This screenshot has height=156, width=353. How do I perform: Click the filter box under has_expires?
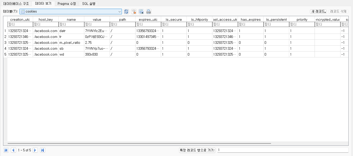(251, 24)
